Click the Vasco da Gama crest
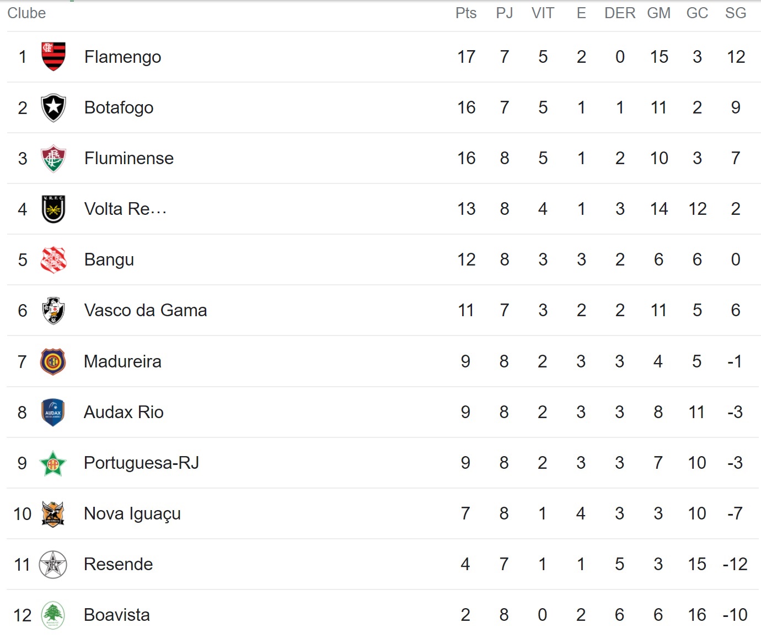This screenshot has width=761, height=639. tap(53, 311)
